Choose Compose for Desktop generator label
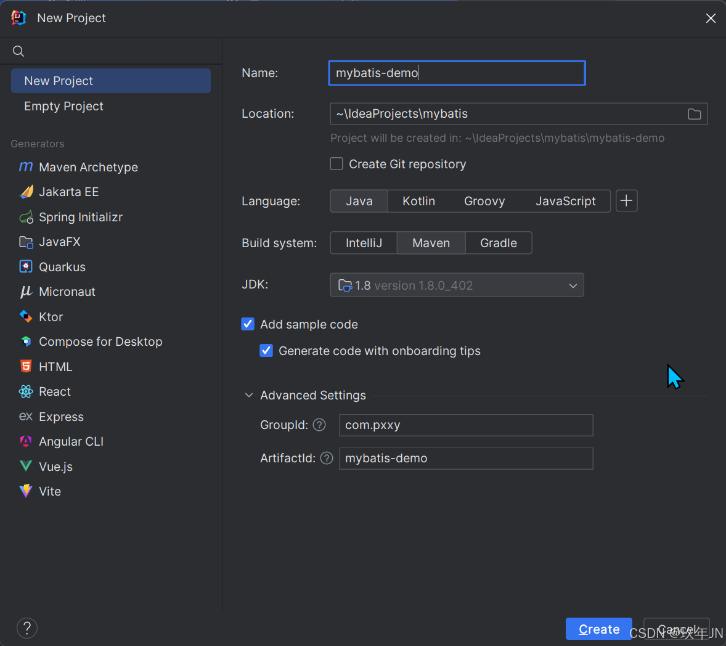The image size is (726, 646). pos(100,341)
